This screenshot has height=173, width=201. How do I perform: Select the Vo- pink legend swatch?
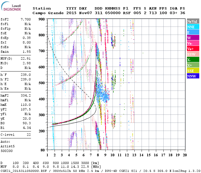[193, 43]
